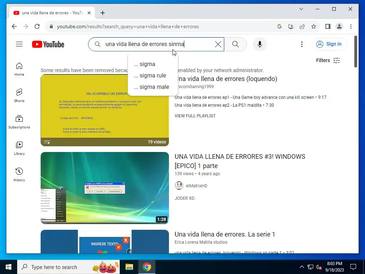Click the page vertical scrollbar

355,52
